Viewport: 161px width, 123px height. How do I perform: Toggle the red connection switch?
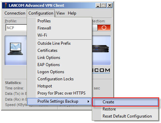point(104,28)
